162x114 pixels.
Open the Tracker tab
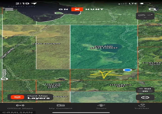coord(142,107)
